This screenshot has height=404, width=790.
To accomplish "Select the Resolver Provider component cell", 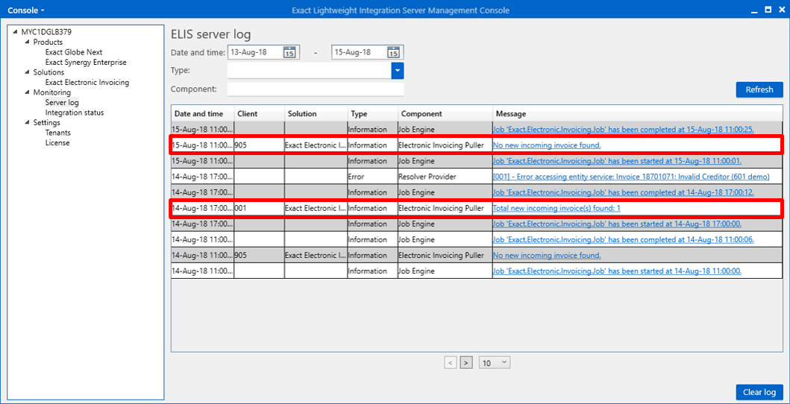I will 445,177.
